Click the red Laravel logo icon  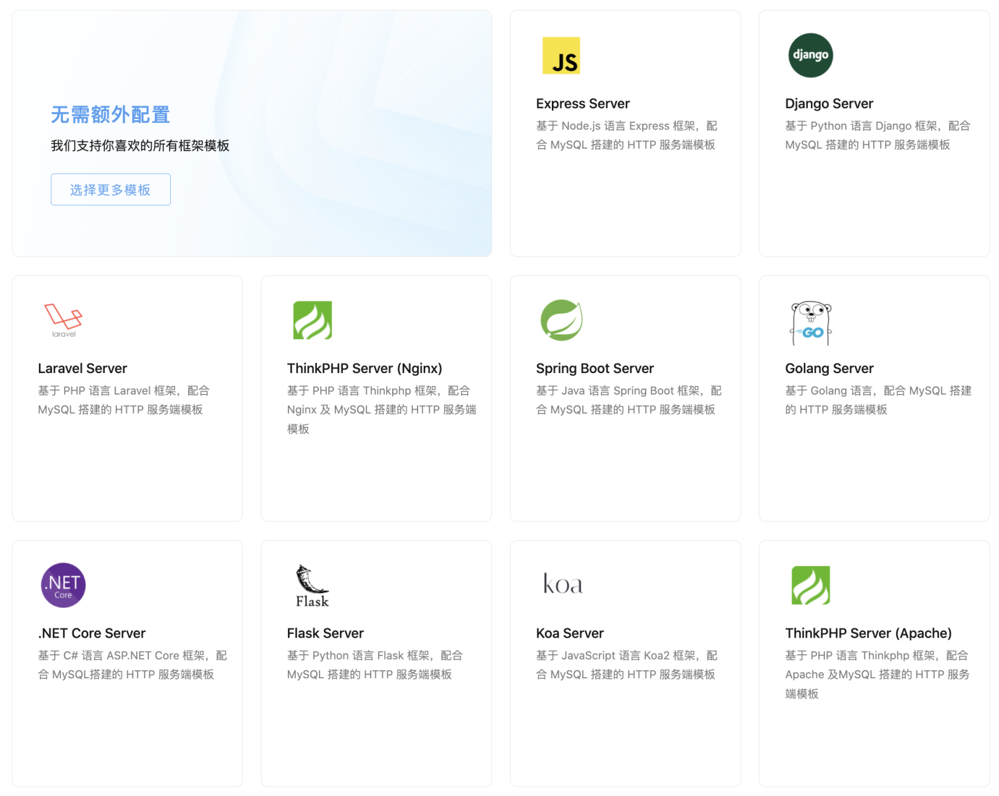64,320
